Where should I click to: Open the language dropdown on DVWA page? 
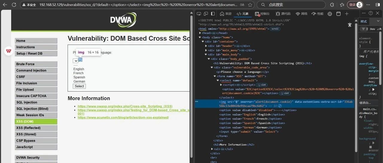(x=75, y=61)
